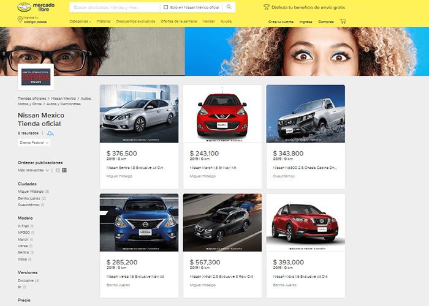The height and width of the screenshot is (306, 429).
Task: Click the location pin postal code icon
Action: pos(20,19)
